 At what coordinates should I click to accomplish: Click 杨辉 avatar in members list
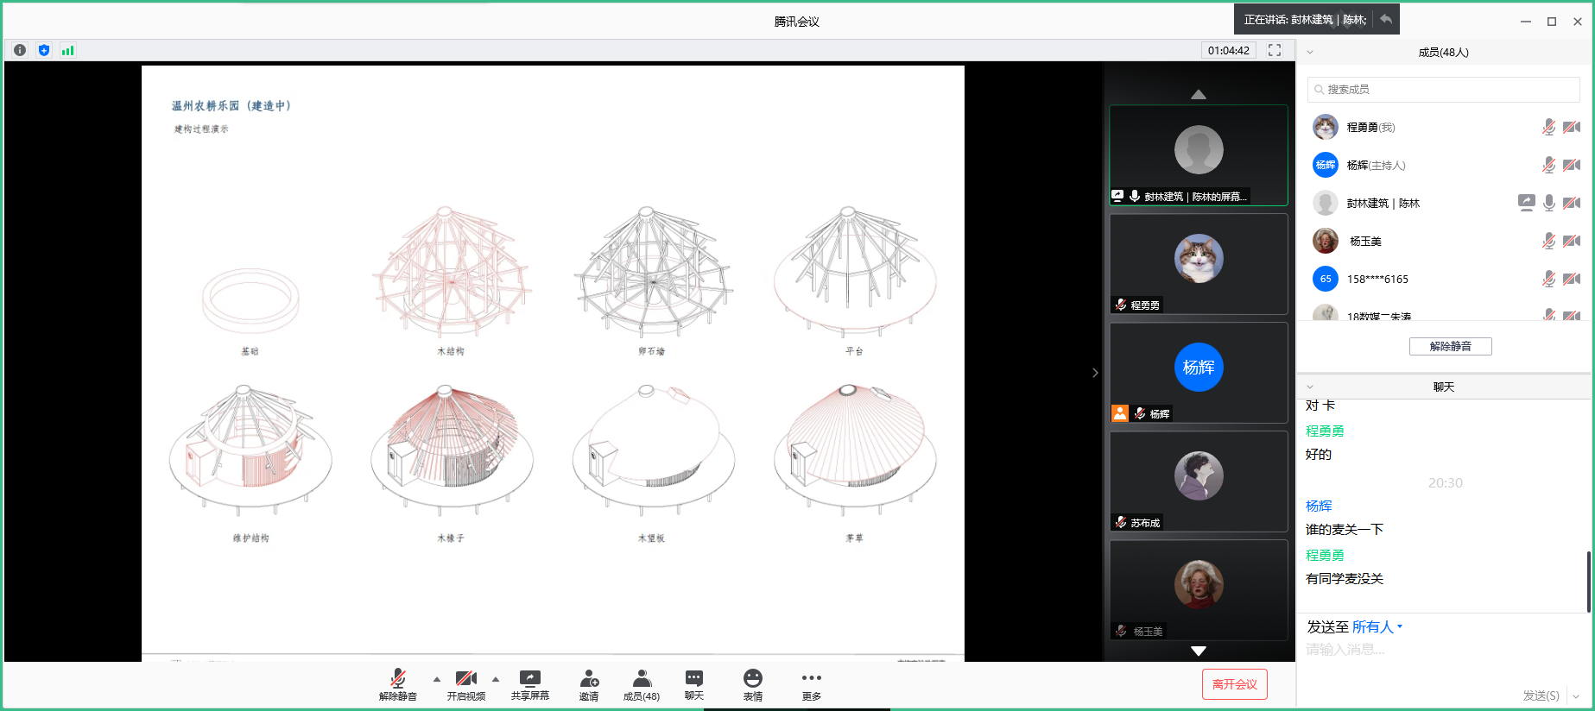[x=1326, y=165]
